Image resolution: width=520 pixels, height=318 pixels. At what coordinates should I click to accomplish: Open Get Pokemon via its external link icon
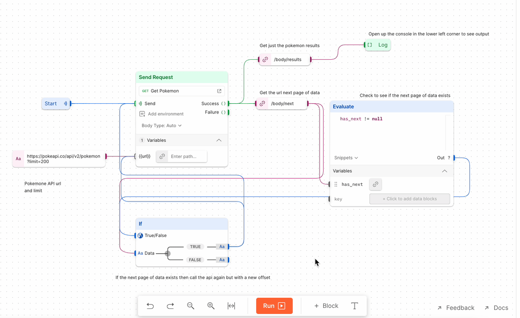coord(219,91)
